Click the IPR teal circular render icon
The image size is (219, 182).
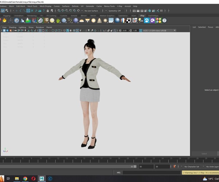pyautogui.click(x=150, y=11)
